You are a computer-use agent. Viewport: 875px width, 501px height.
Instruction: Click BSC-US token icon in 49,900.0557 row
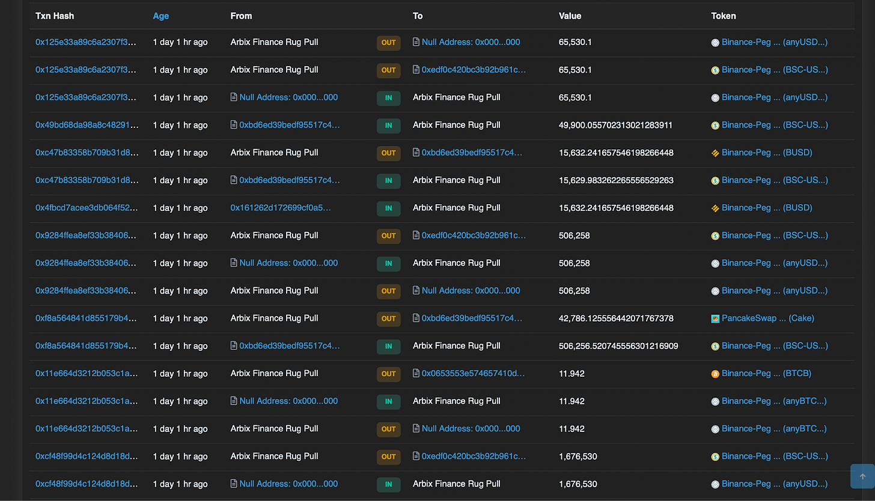(x=715, y=125)
